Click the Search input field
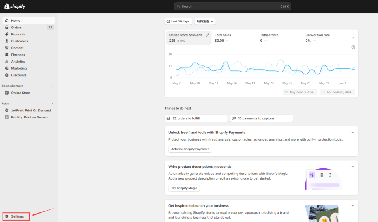 pos(233,7)
